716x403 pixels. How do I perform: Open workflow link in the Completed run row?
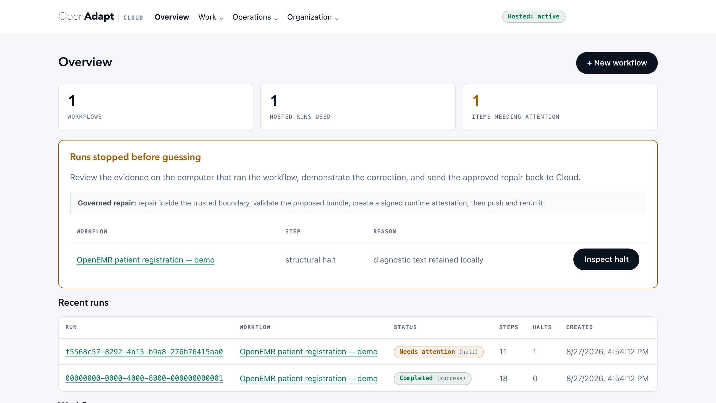[x=308, y=378]
